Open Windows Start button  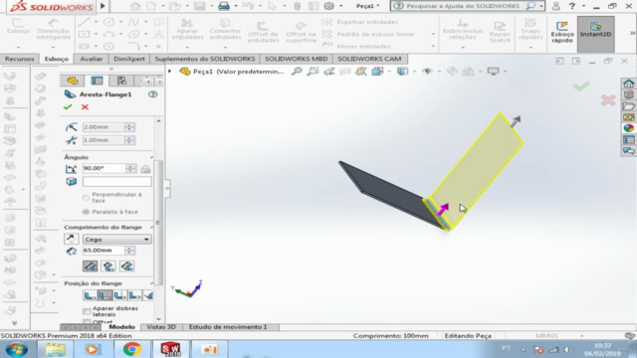17,349
